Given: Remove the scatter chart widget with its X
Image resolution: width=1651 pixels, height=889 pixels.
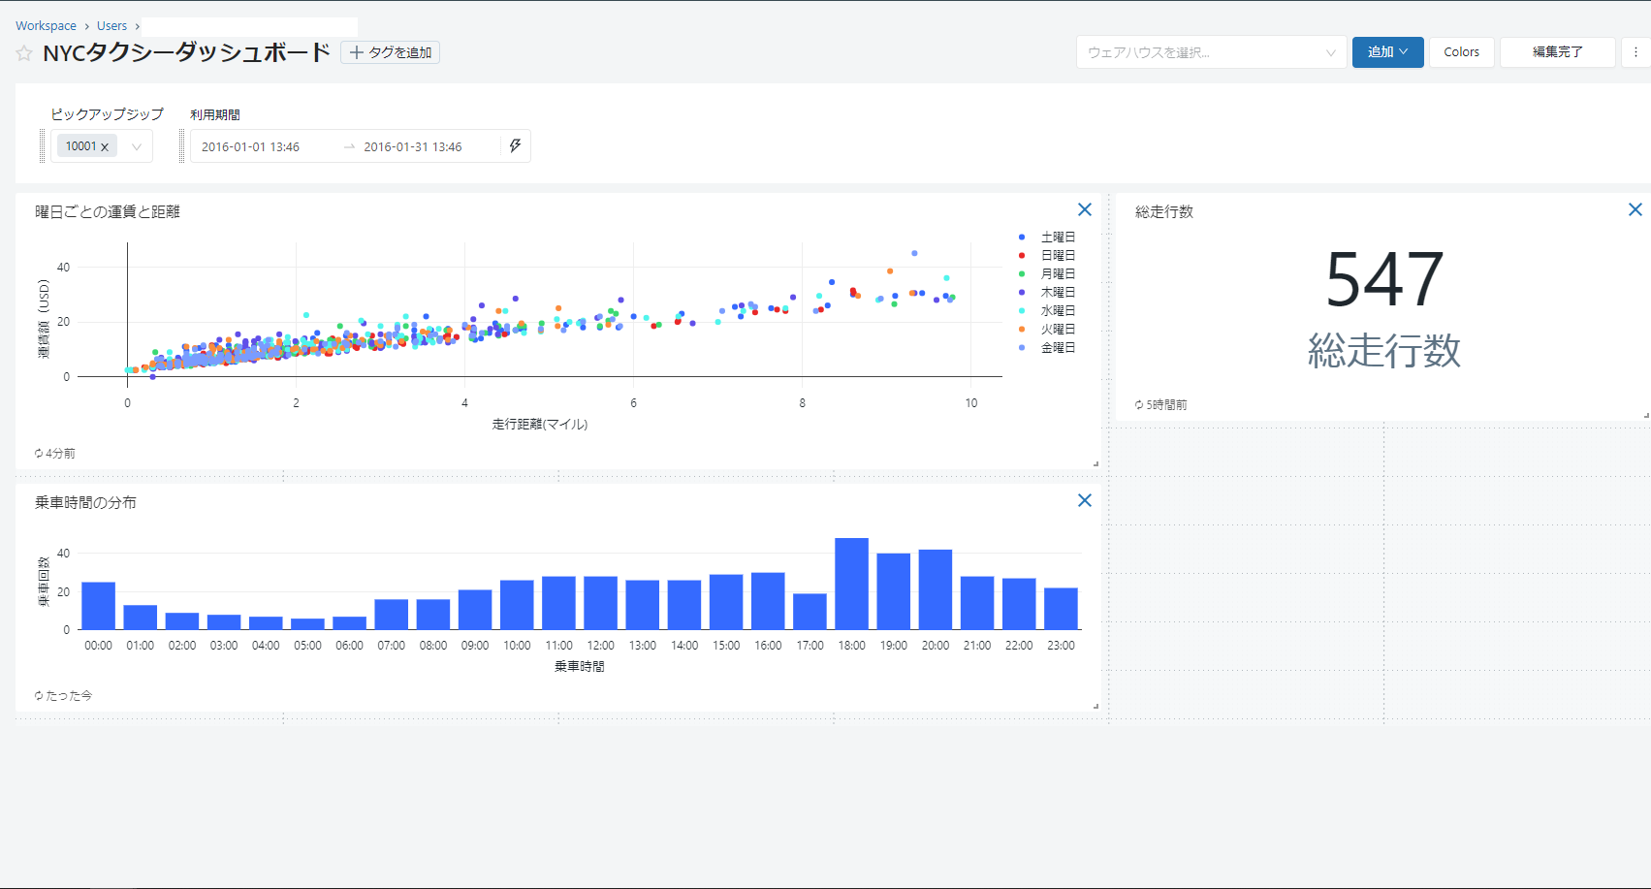Looking at the screenshot, I should click(x=1085, y=209).
